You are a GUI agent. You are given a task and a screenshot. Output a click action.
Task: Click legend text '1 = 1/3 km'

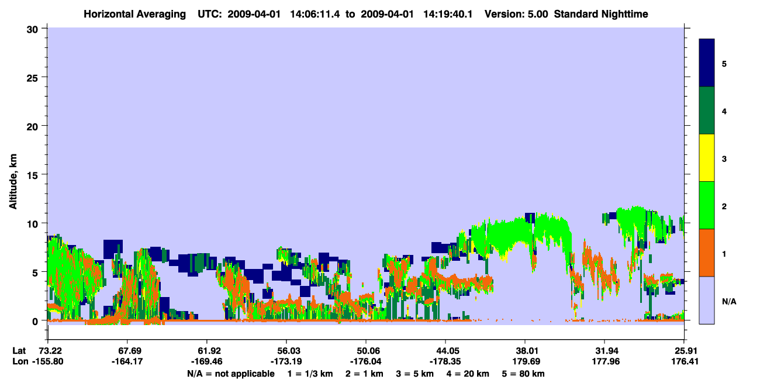pyautogui.click(x=310, y=374)
